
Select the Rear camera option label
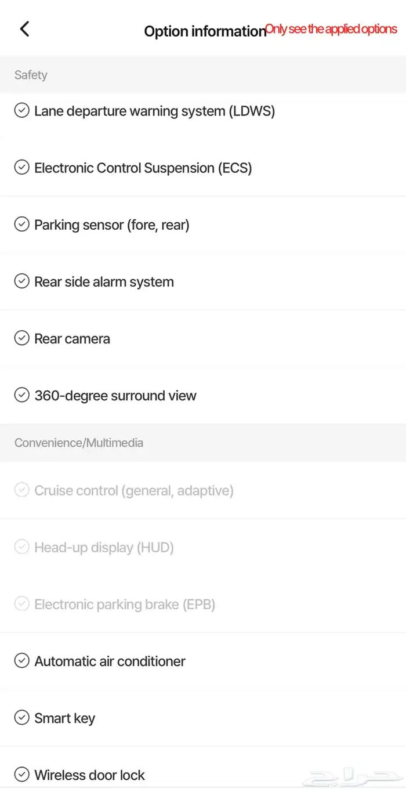coord(72,338)
